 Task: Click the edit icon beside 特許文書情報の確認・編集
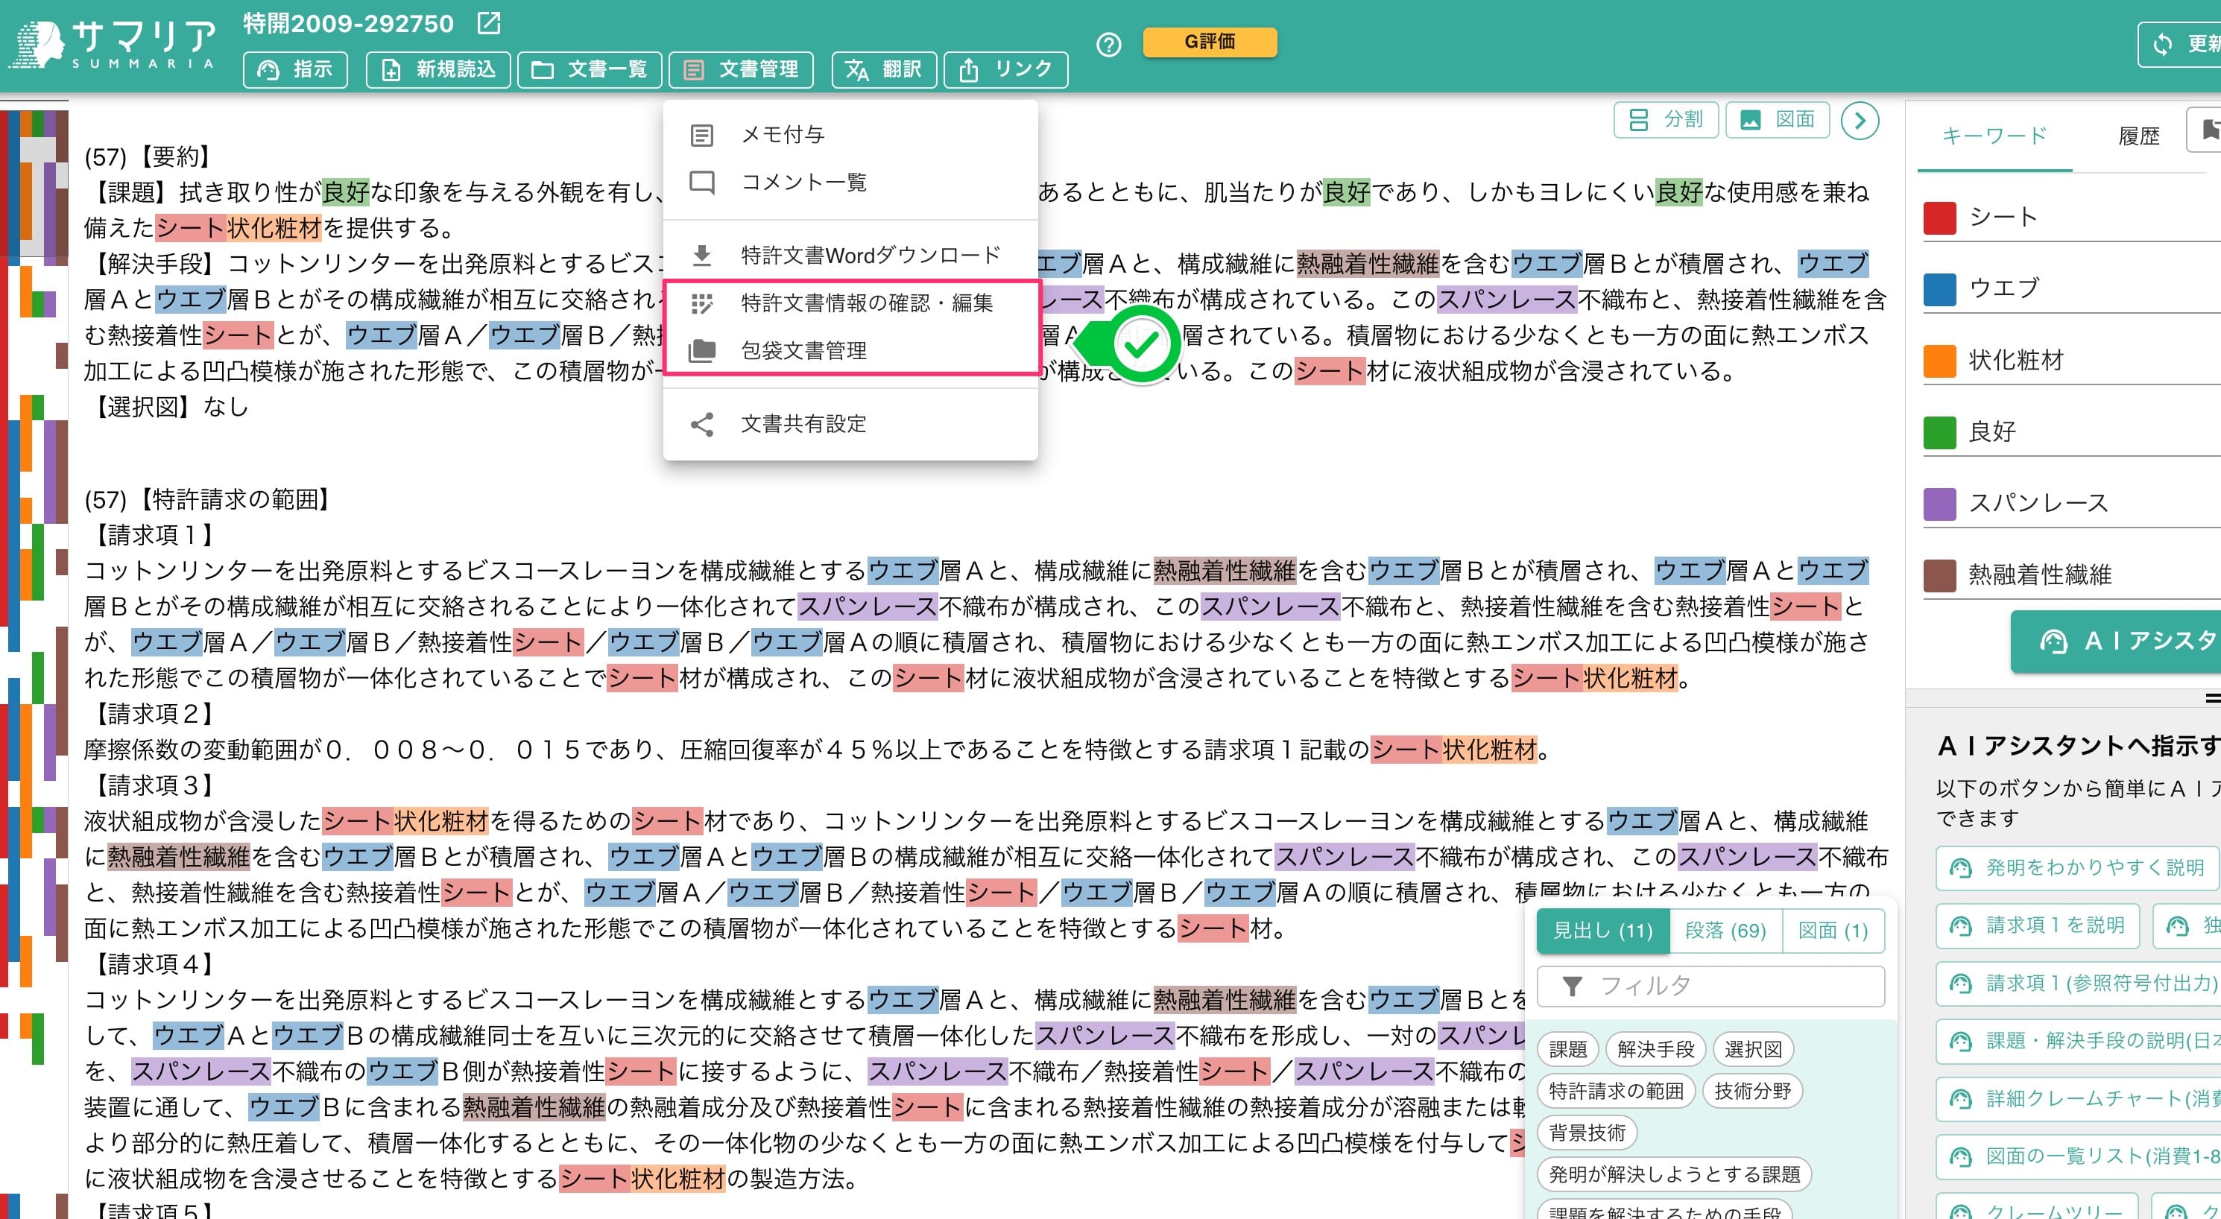coord(702,303)
